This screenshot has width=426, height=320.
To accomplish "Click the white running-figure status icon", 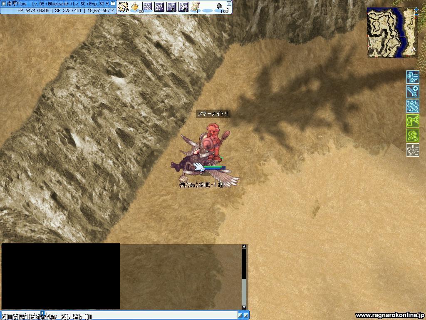I will (x=412, y=150).
